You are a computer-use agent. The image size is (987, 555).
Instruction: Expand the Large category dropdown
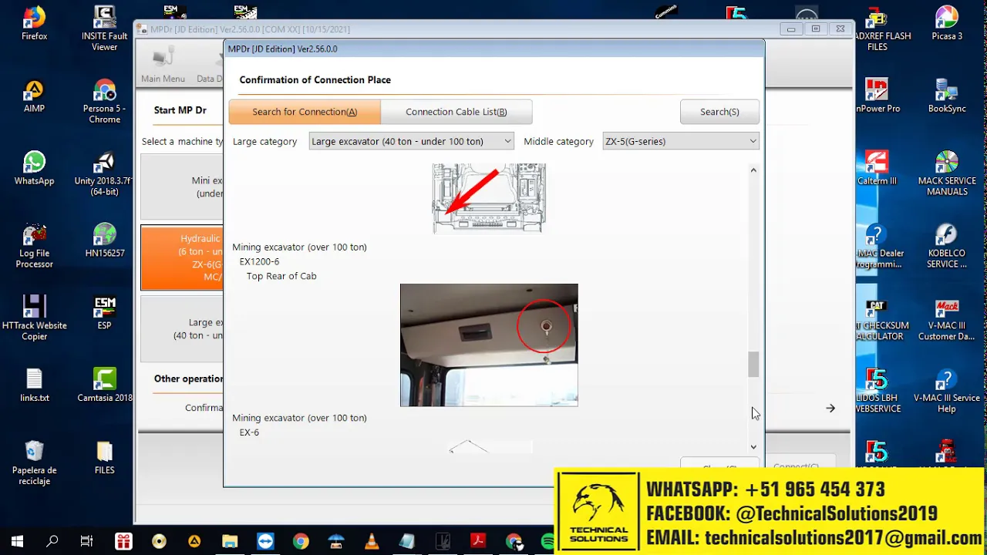tap(411, 141)
